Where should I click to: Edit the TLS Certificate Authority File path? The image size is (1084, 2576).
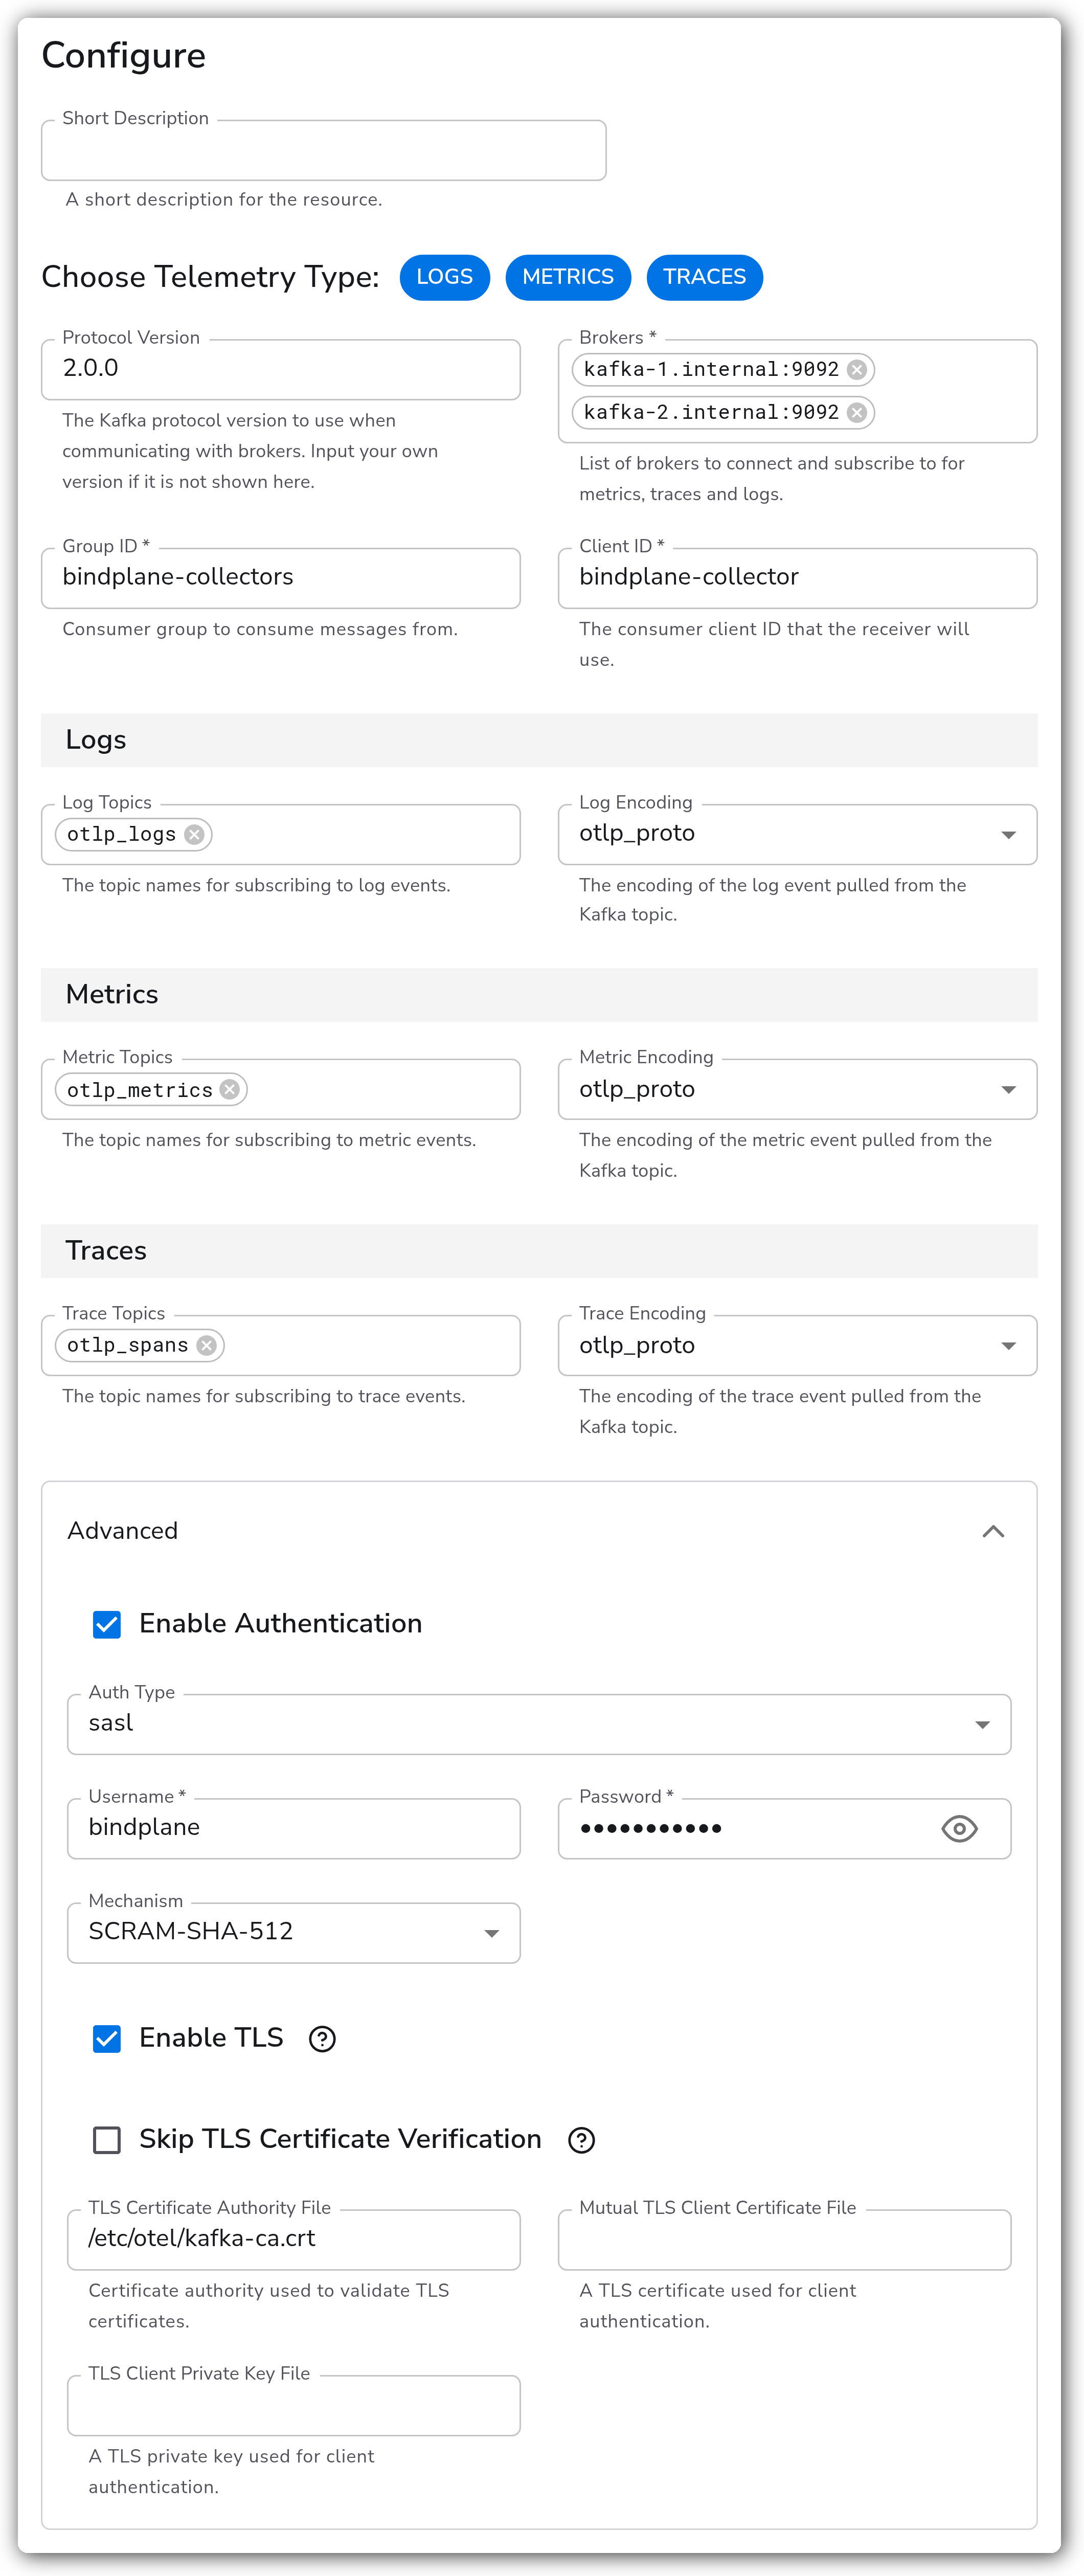click(293, 2239)
